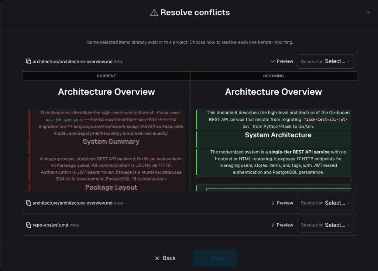Open Resolution dropdown for repo-analysis.md
Viewport: 378px width, 271px height.
coord(326,225)
